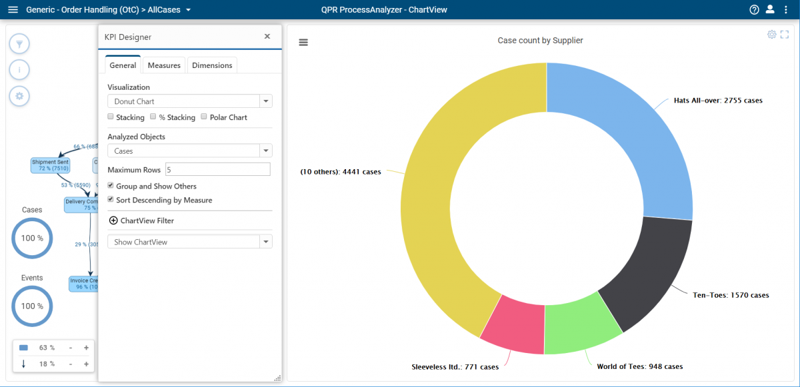Viewport: 800px width, 387px height.
Task: Uncheck Group and Show Others
Action: point(111,186)
